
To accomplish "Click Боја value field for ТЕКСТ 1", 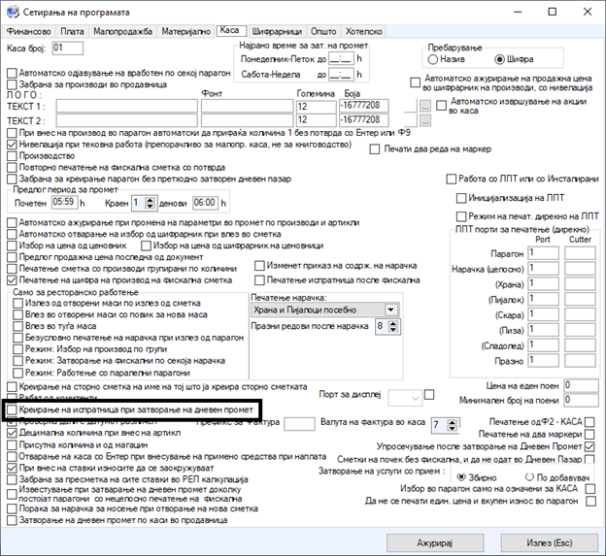I will point(364,106).
